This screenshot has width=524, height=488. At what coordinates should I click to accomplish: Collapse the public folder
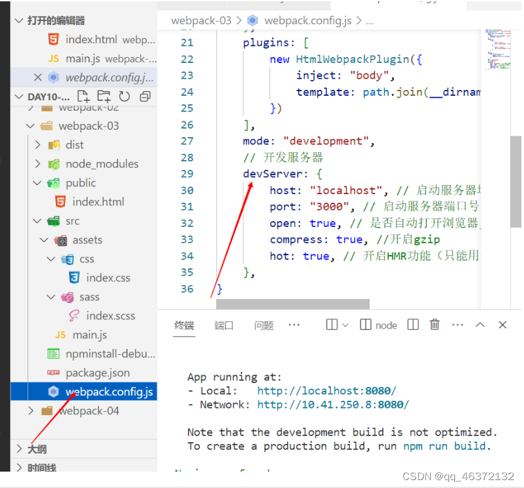[37, 183]
